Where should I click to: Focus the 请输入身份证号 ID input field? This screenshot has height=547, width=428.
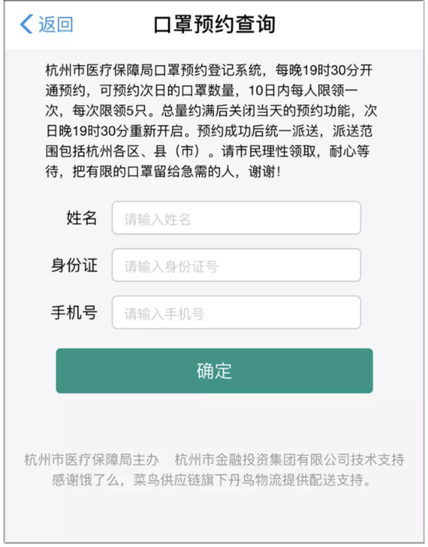236,265
